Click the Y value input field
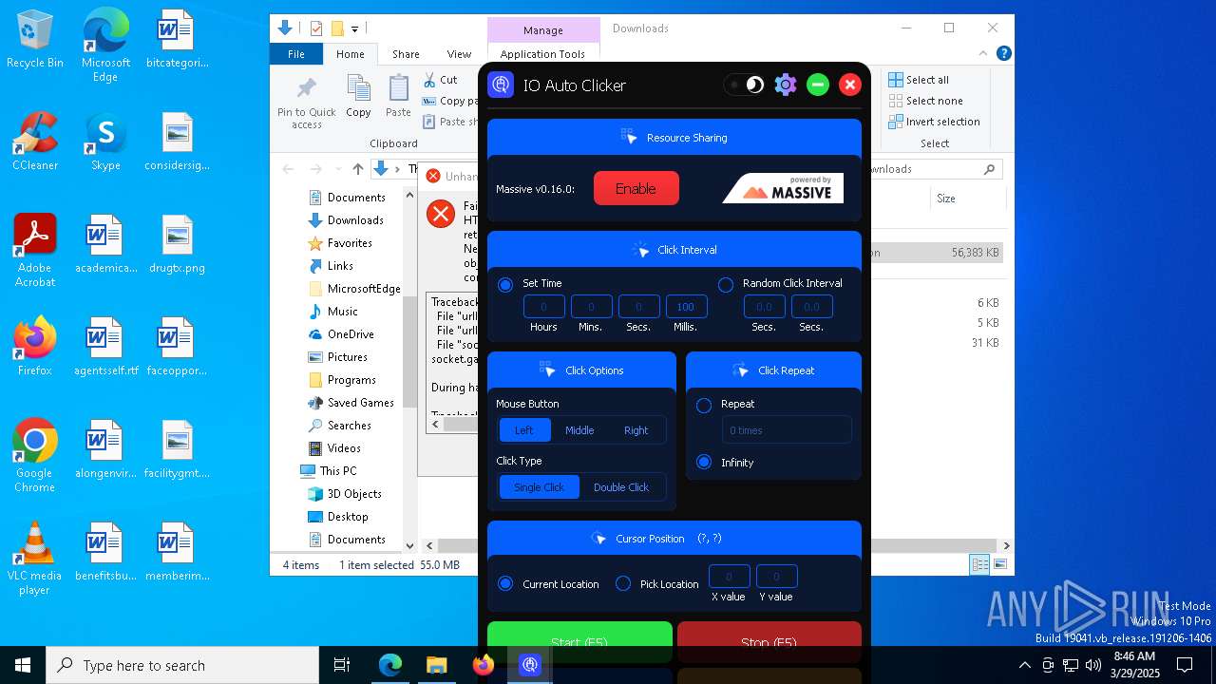 pyautogui.click(x=776, y=577)
